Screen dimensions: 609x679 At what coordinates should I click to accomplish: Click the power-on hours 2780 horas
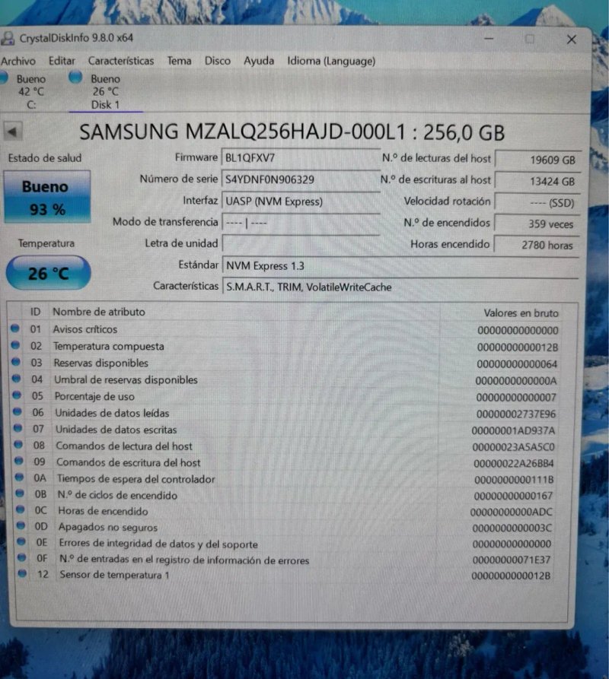pos(536,245)
